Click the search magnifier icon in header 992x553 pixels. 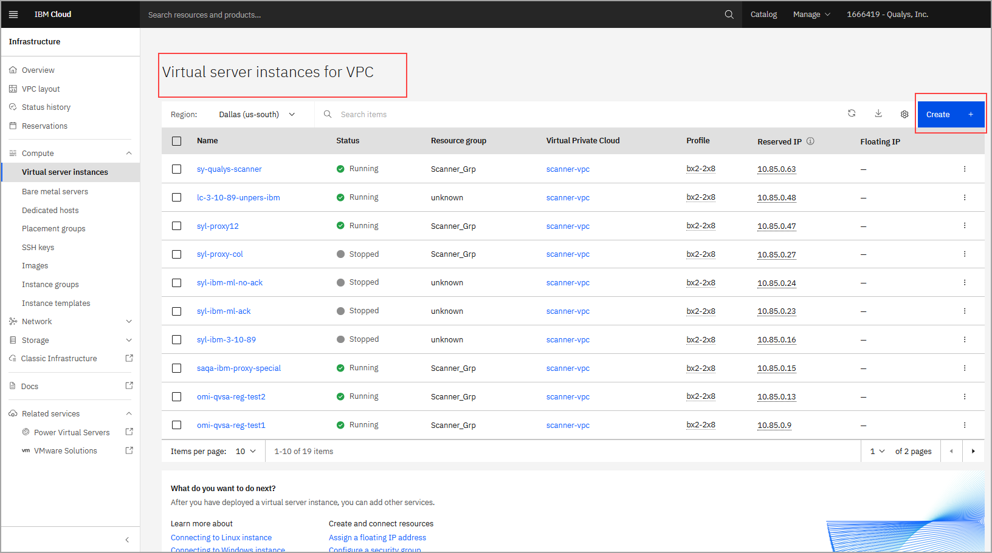pos(729,15)
